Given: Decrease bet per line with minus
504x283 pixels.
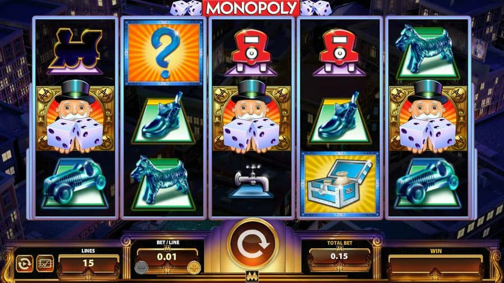Looking at the screenshot, I should click(x=141, y=267).
